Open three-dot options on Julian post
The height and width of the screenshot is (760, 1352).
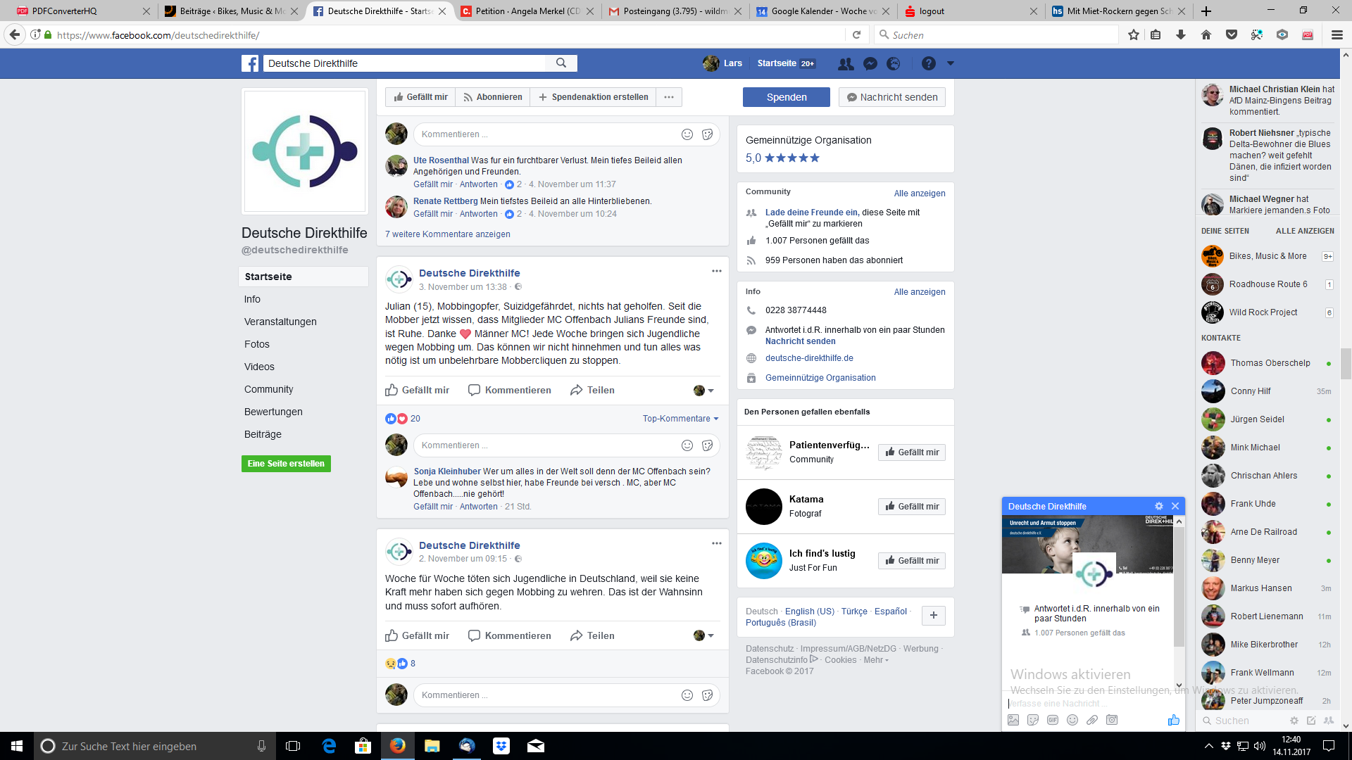(x=716, y=271)
